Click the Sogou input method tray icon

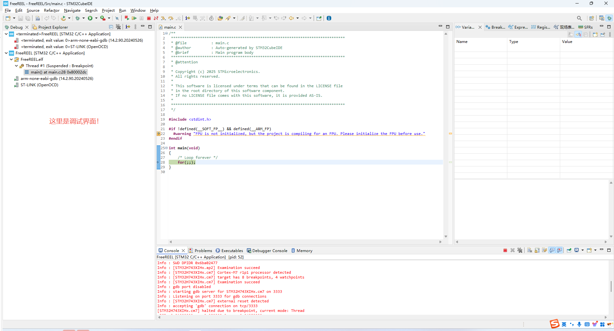(x=554, y=324)
